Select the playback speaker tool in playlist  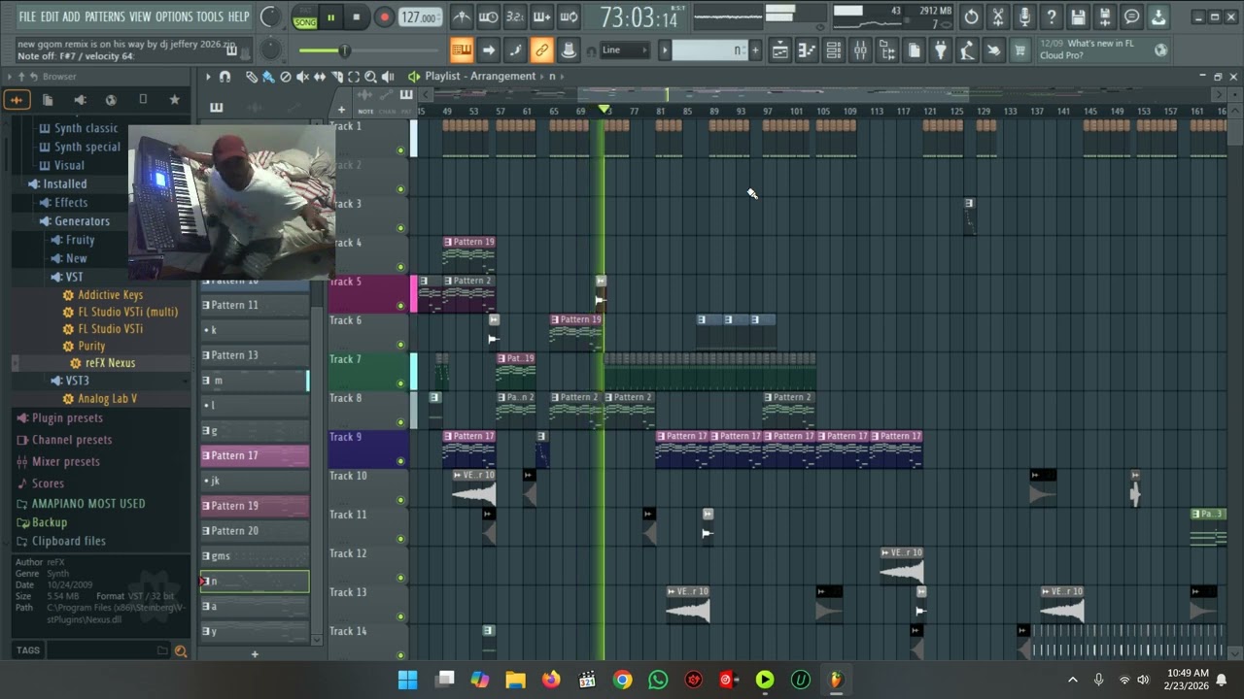coord(388,77)
